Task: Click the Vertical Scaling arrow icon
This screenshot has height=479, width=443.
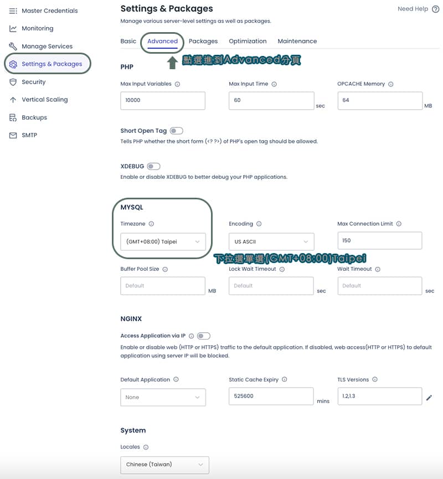Action: pyautogui.click(x=13, y=100)
